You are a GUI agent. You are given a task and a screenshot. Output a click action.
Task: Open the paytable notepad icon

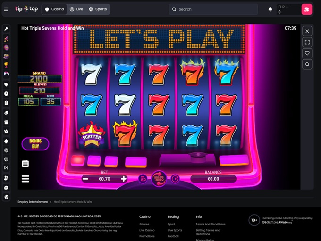click(x=25, y=164)
